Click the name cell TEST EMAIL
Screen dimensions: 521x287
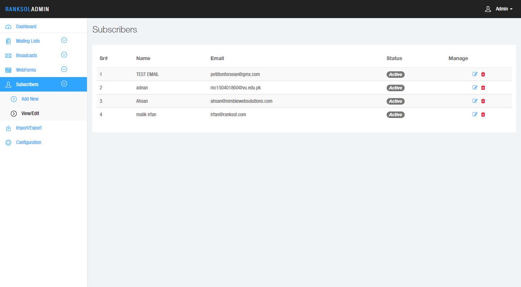(x=147, y=74)
